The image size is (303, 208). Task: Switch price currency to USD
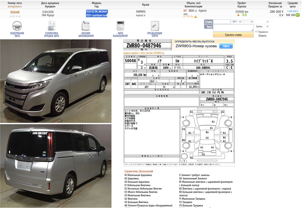tap(293, 15)
